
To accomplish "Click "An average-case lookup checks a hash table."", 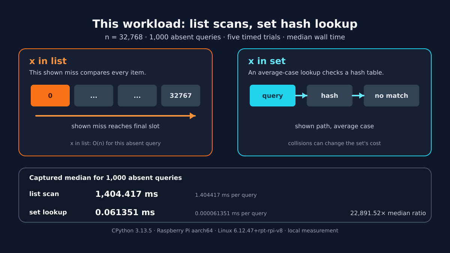I will pos(316,73).
